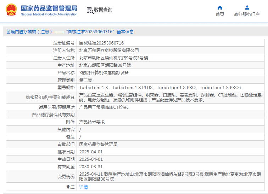Screen dimensions: 268x194
Task: Select the structure composition description text
Action: (171, 98)
